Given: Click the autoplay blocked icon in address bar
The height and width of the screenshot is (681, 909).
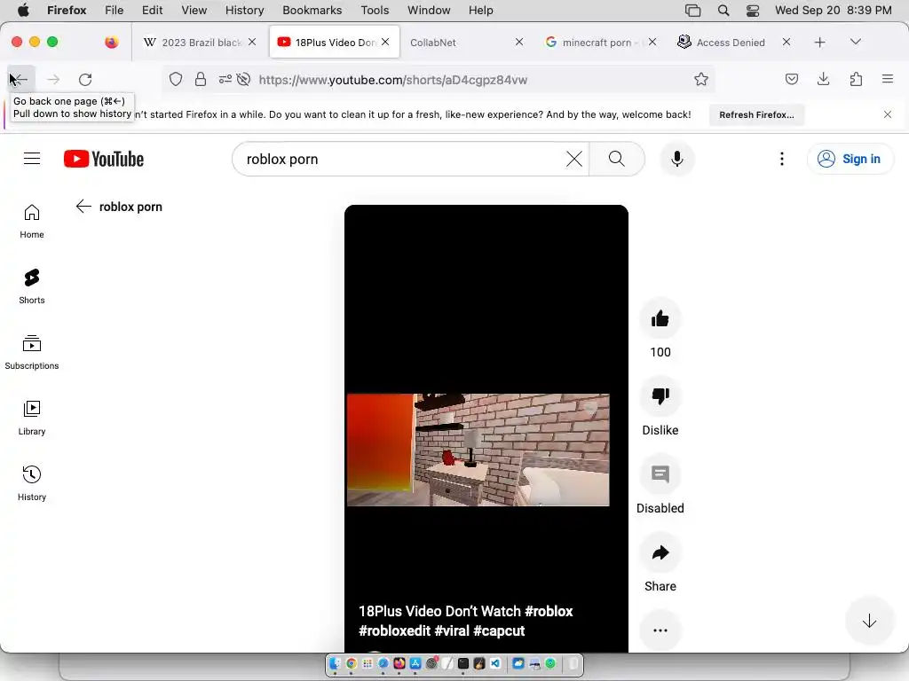Looking at the screenshot, I should 243,79.
